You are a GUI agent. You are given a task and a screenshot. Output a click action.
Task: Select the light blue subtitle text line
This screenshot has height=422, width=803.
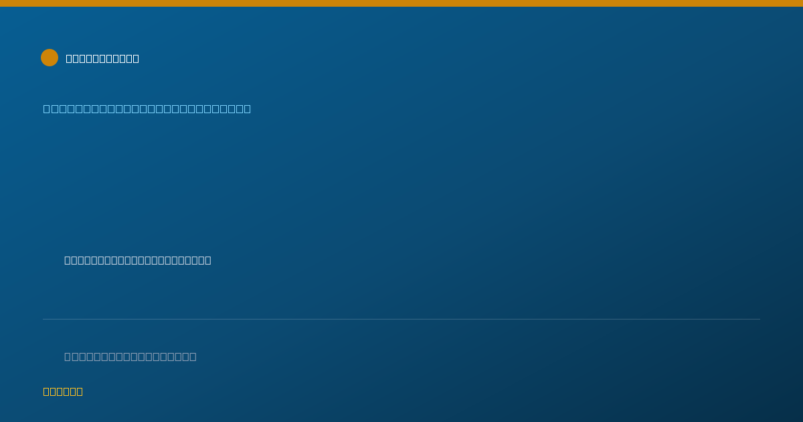pos(147,109)
